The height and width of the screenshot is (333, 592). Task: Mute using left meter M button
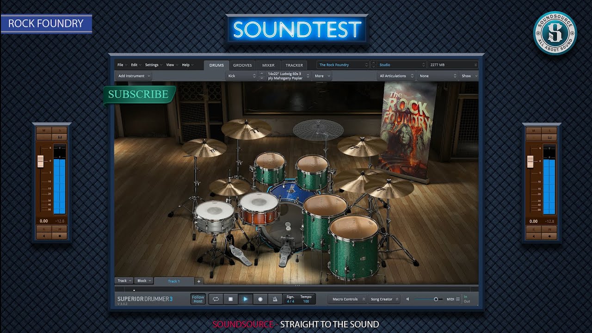(x=43, y=130)
